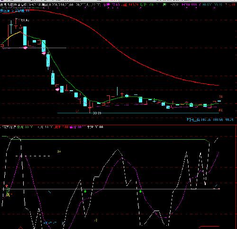
Task: Click the pink diamond marker under the tallest cyan candle
Action: point(25,48)
